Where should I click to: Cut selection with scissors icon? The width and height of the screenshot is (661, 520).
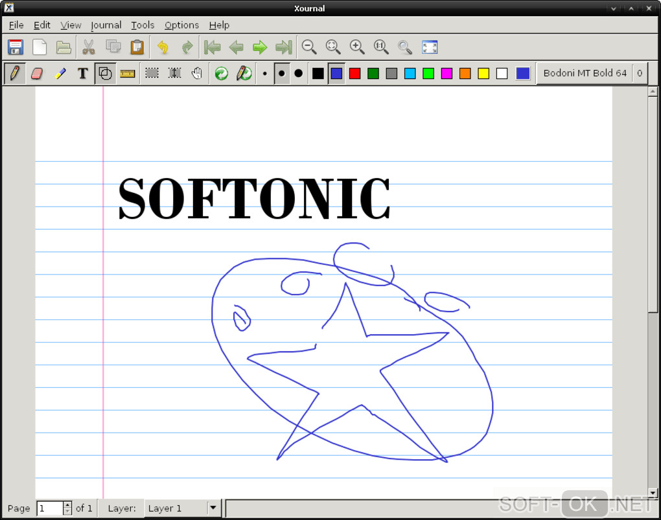[x=89, y=47]
